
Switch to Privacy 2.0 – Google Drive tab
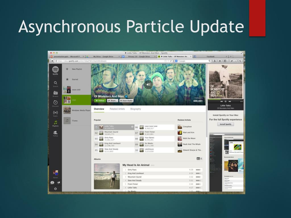[139, 56]
